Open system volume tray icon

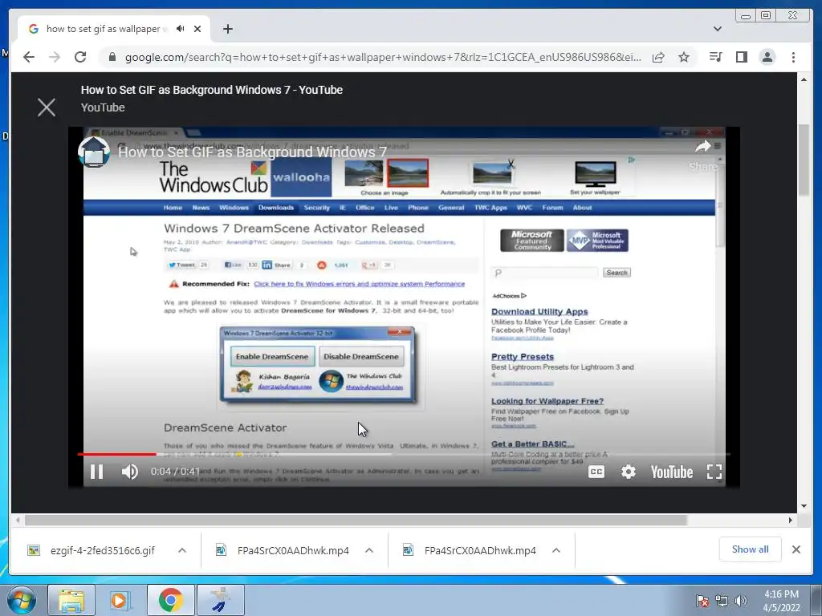click(x=740, y=601)
